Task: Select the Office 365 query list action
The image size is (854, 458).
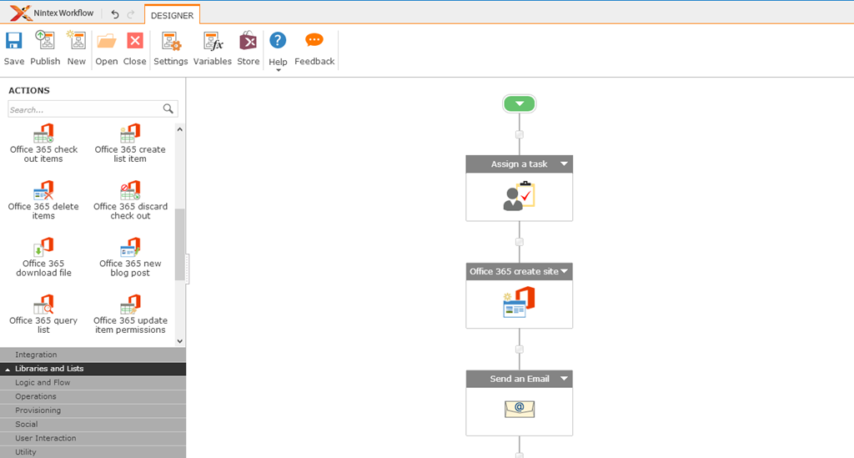Action: click(x=43, y=315)
